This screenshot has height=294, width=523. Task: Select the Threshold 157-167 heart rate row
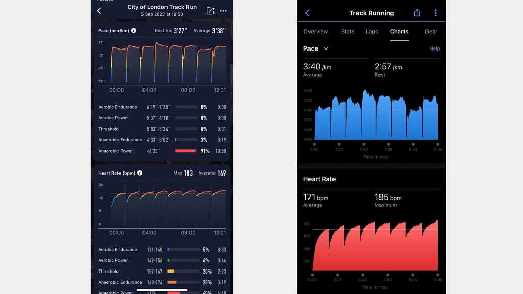162,272
